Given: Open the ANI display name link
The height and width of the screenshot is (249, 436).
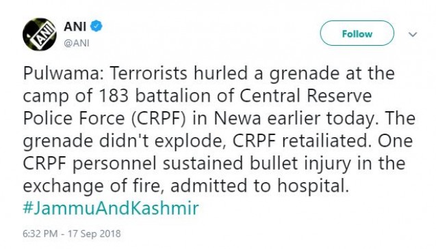Looking at the screenshot, I should [75, 27].
